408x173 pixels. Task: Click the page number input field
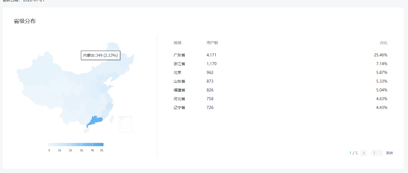377,153
